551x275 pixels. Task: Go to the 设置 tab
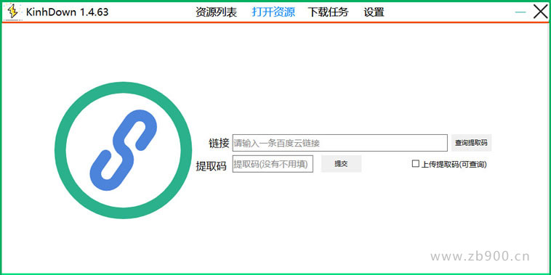(374, 12)
